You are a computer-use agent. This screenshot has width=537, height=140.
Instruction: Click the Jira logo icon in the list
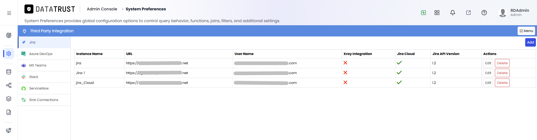point(24,42)
